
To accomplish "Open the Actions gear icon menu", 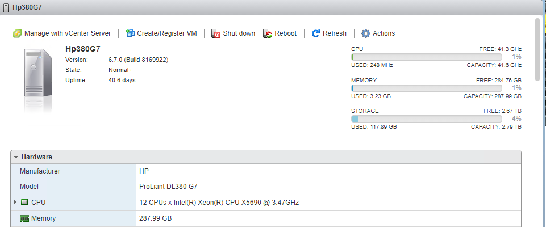I will coord(366,33).
